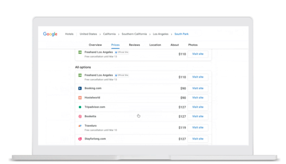Click the Traveluro logo icon
The width and height of the screenshot is (286, 164).
click(80, 126)
